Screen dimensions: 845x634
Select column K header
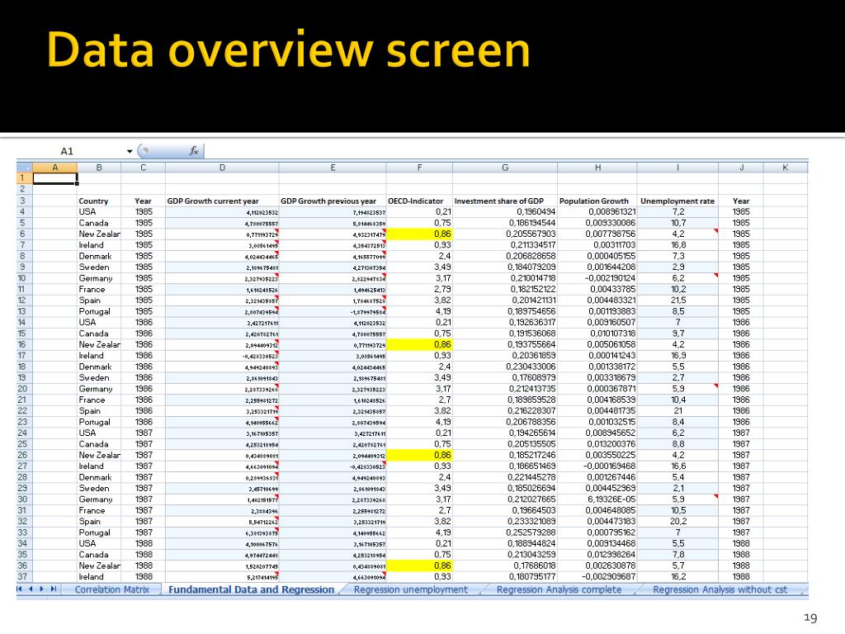pyautogui.click(x=786, y=168)
